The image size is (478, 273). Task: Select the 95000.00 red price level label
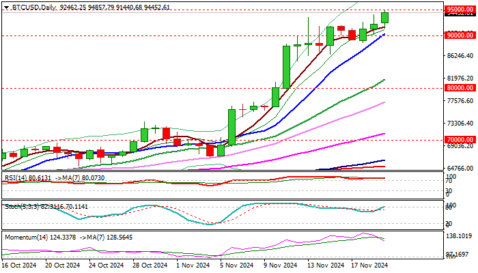click(x=460, y=10)
